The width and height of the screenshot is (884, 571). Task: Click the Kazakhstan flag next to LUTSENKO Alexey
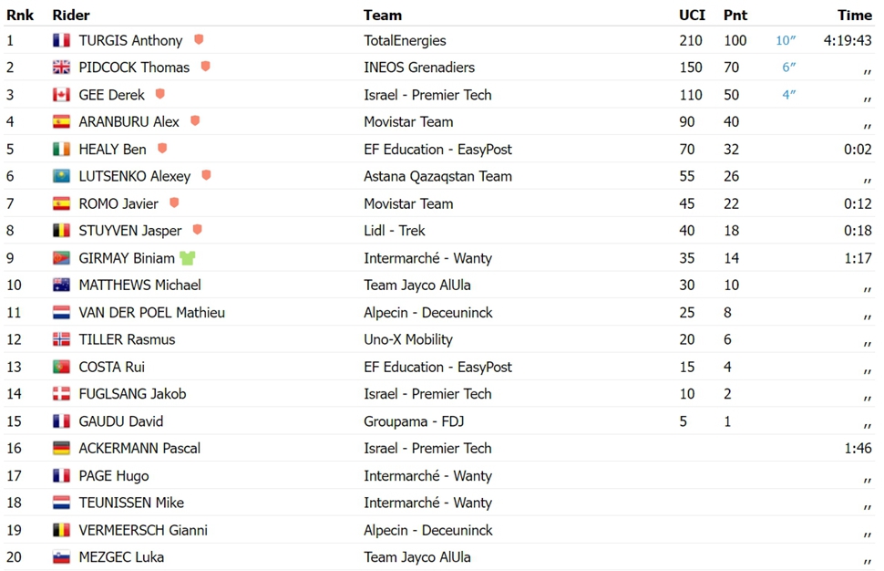pyautogui.click(x=61, y=176)
